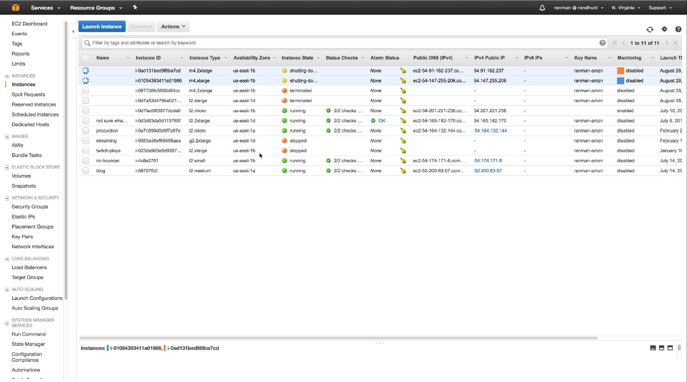The image size is (687, 382).
Task: Open the N. Virginia region selector
Action: coord(626,8)
